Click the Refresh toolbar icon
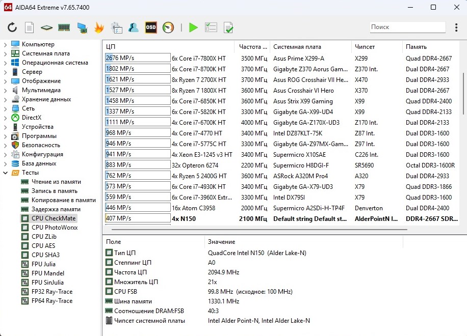This screenshot has width=467, height=336. tap(12, 27)
